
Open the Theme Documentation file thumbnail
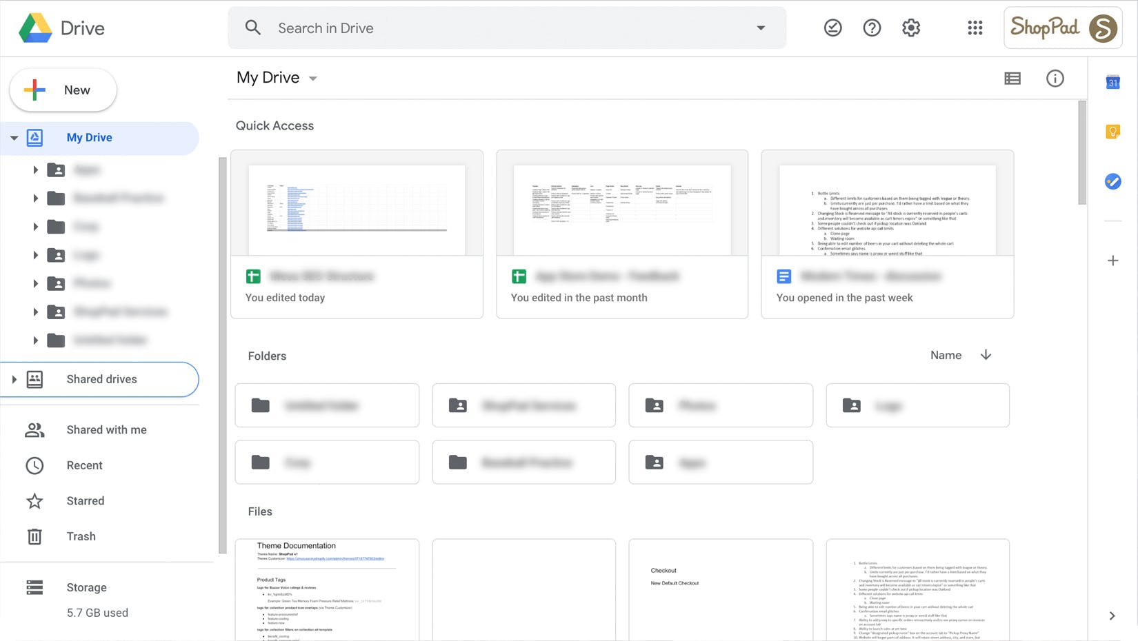coord(327,589)
